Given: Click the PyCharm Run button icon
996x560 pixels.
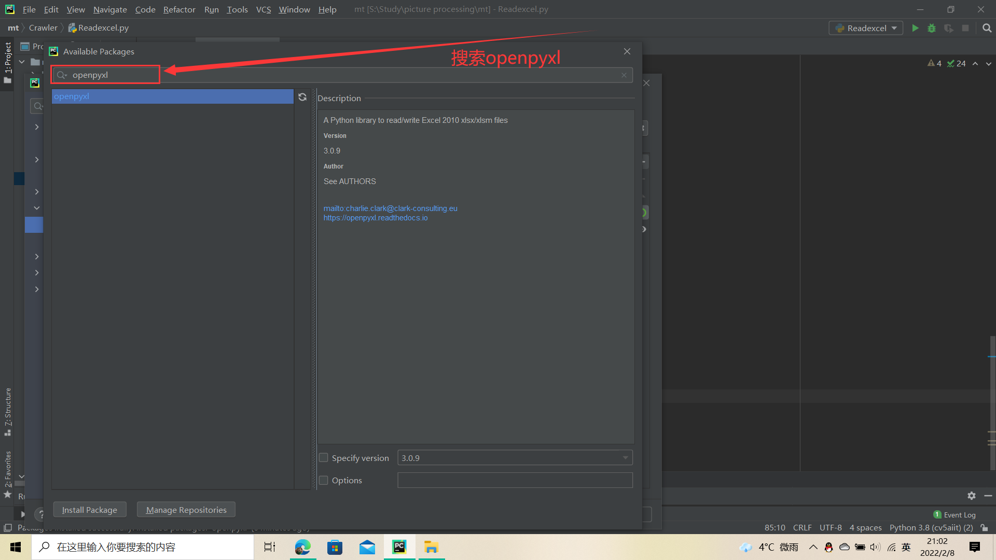Looking at the screenshot, I should pyautogui.click(x=915, y=27).
